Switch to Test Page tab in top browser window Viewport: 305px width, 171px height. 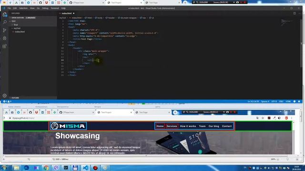coord(163,3)
